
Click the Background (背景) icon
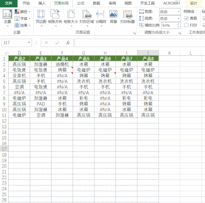click(113, 14)
